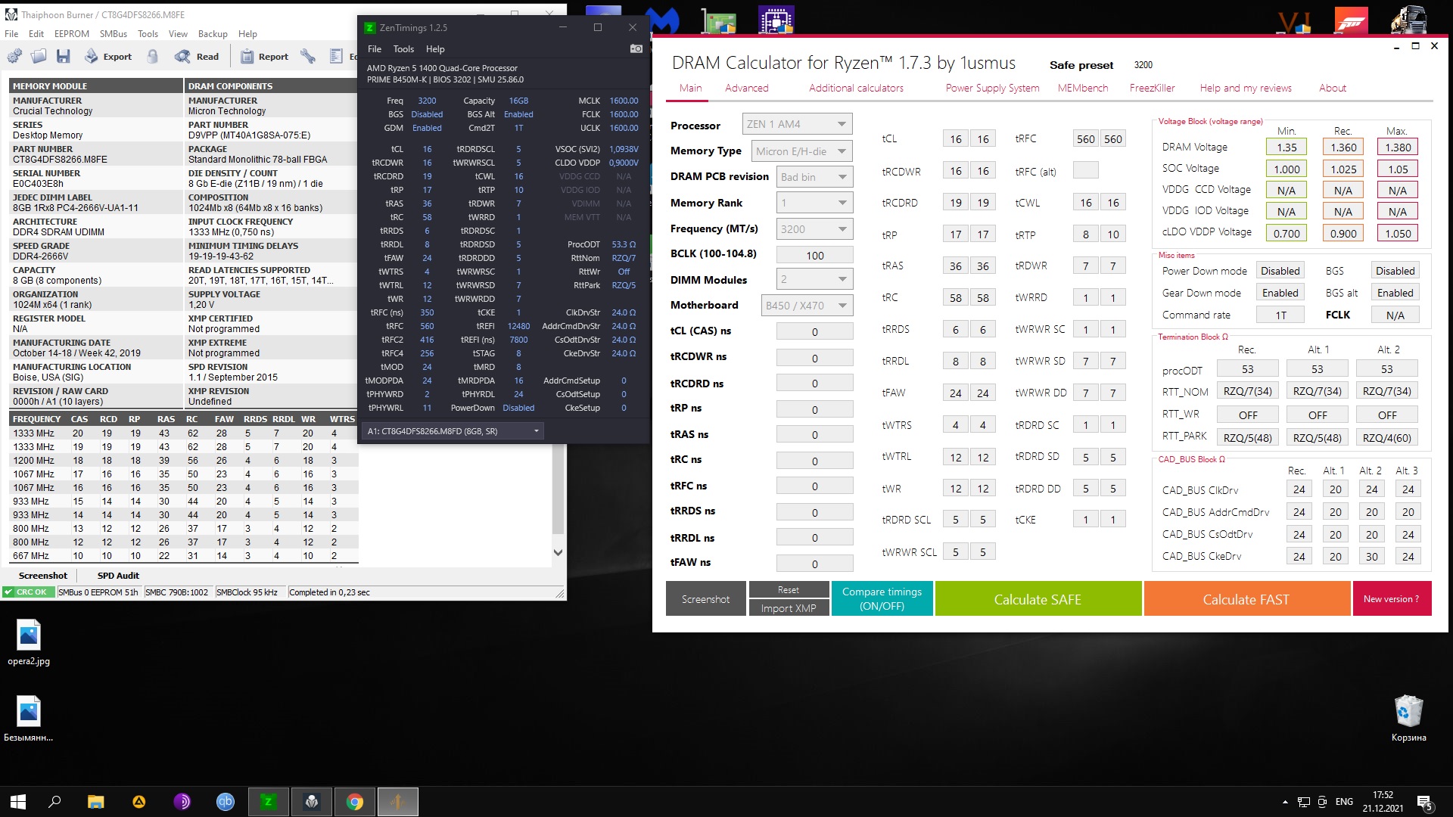The width and height of the screenshot is (1453, 817).
Task: Click the Calculate SAFE button
Action: [1037, 599]
